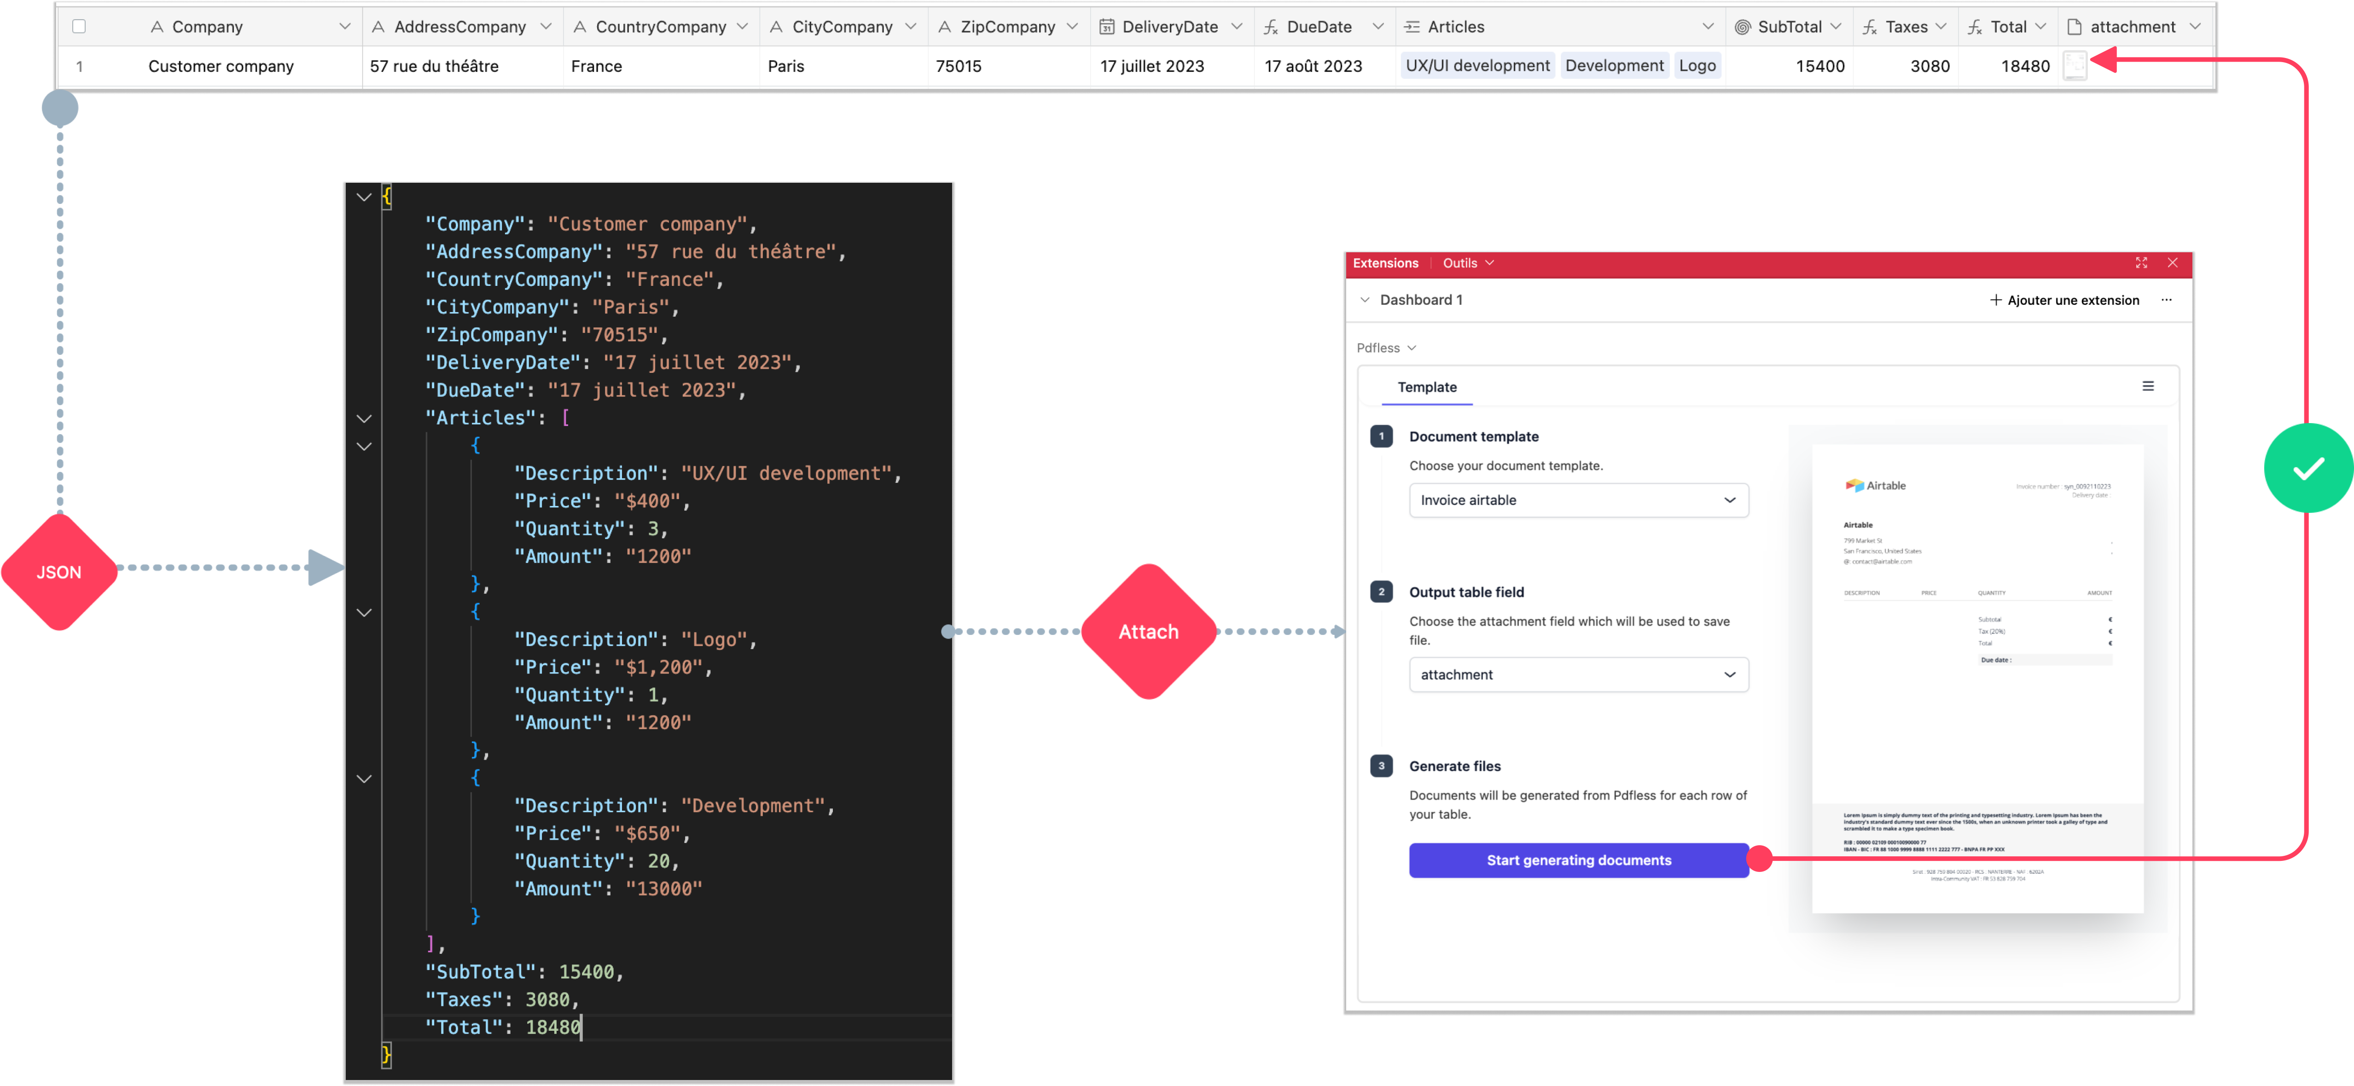Click the Total formula field icon
This screenshot has height=1086, width=2354.
[1975, 27]
